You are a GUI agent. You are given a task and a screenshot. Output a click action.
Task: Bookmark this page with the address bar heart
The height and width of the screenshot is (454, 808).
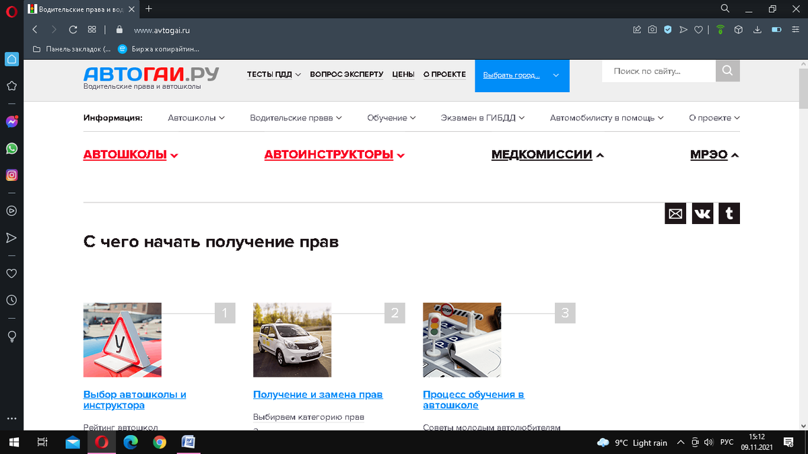click(x=699, y=30)
